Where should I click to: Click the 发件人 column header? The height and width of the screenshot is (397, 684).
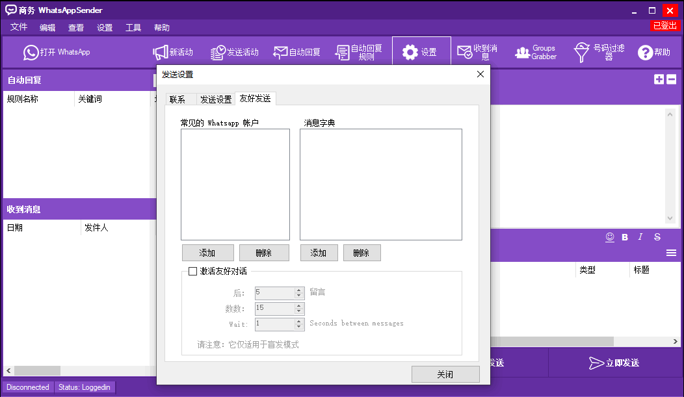(x=118, y=227)
